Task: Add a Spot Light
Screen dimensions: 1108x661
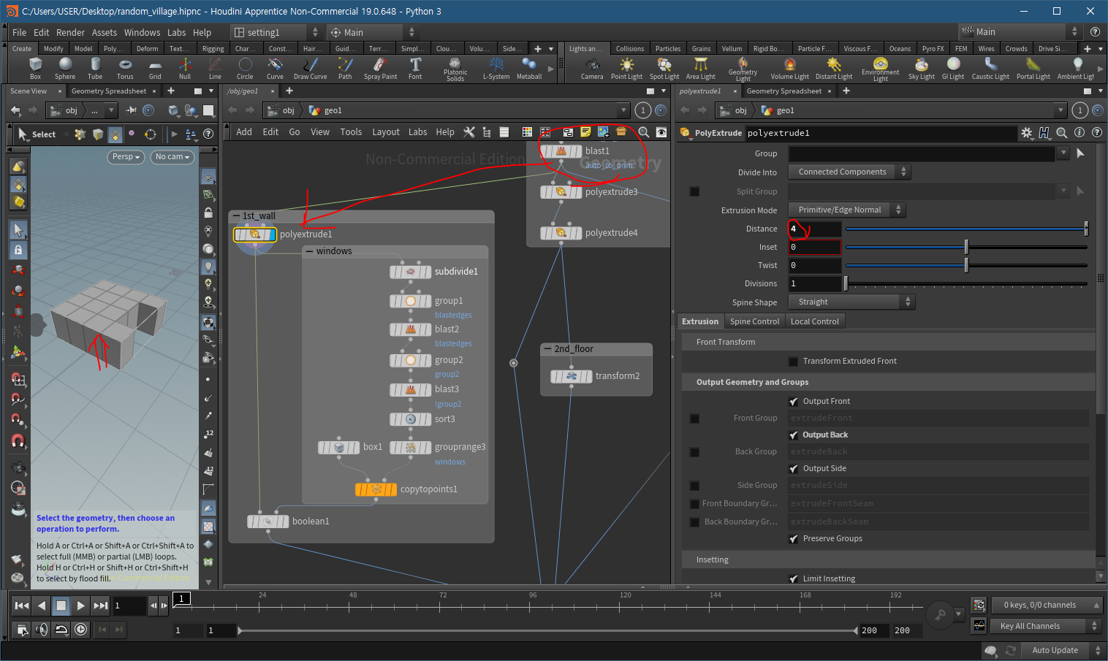Action: [664, 68]
